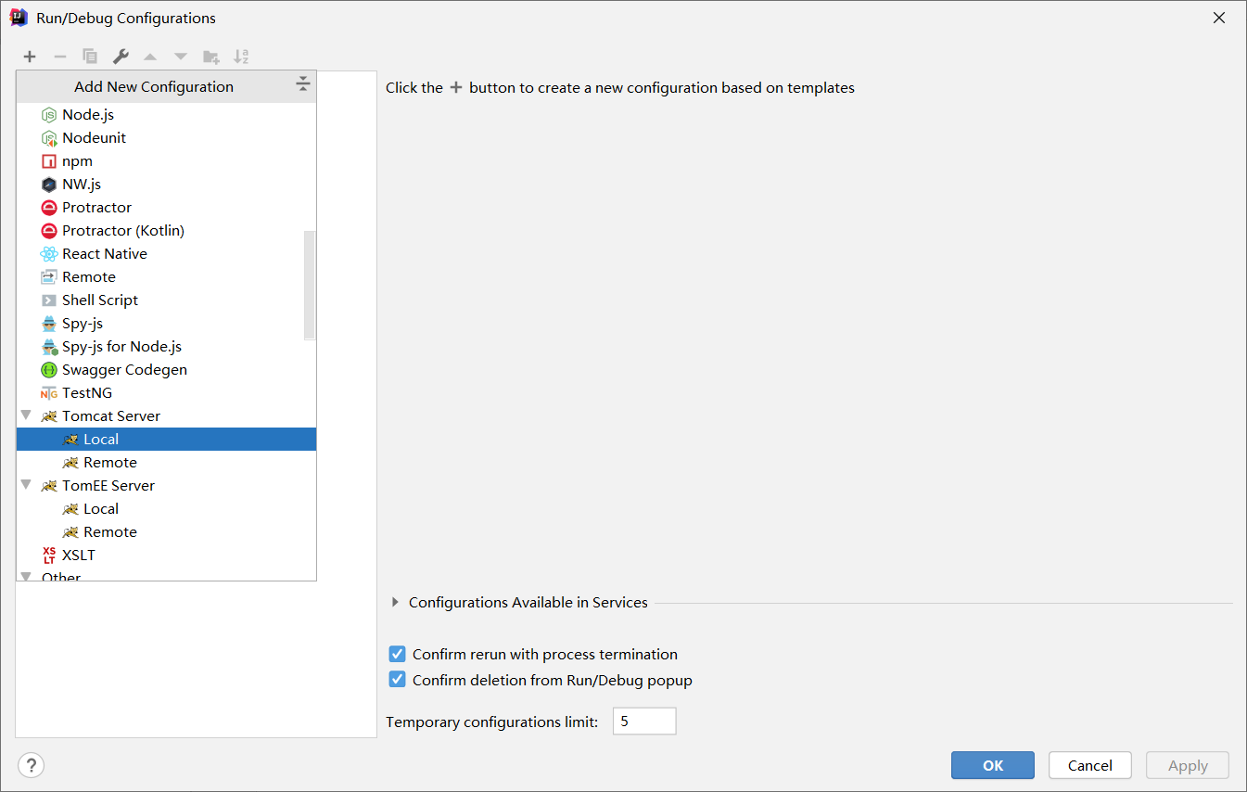The width and height of the screenshot is (1247, 792).
Task: Select the Protractor (Kotlin) row text
Action: (123, 230)
